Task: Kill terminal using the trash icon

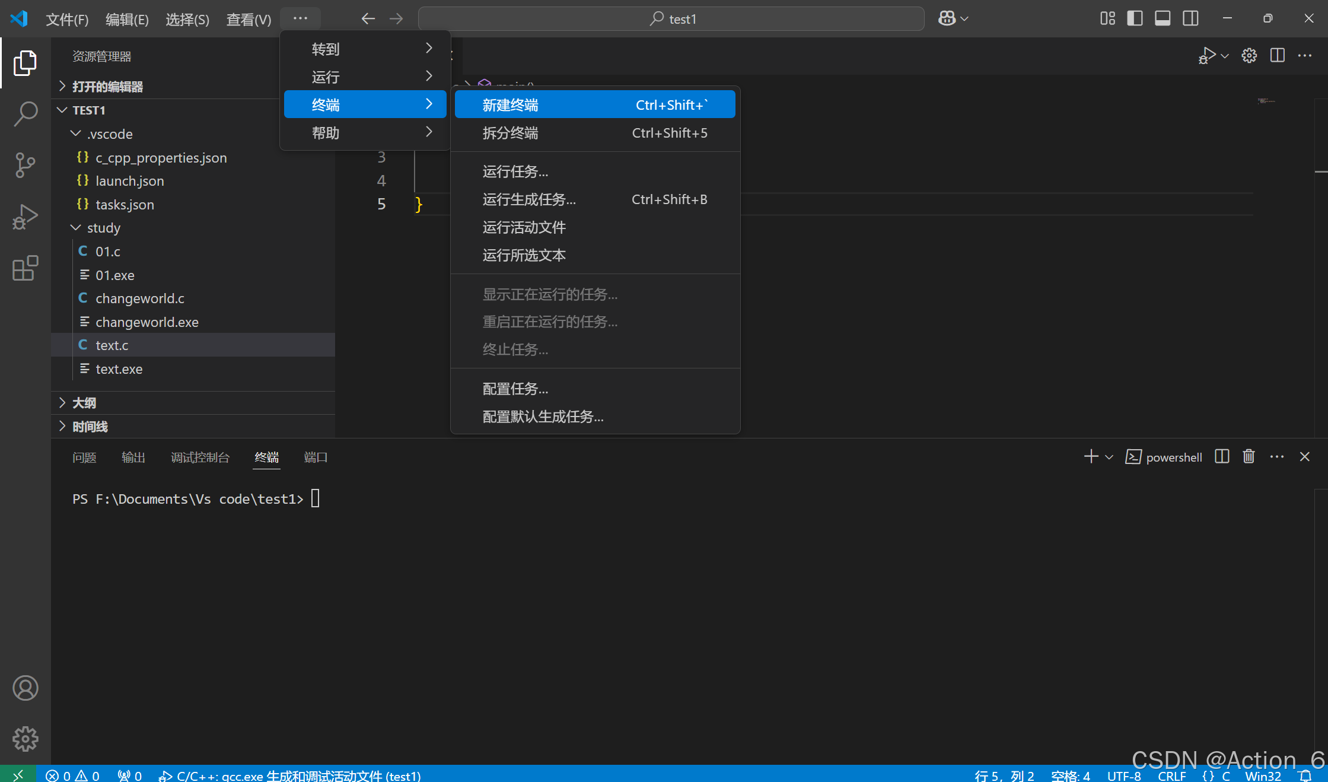Action: pyautogui.click(x=1249, y=456)
